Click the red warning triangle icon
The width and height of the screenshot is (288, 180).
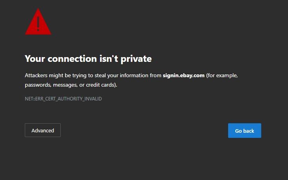pos(38,23)
